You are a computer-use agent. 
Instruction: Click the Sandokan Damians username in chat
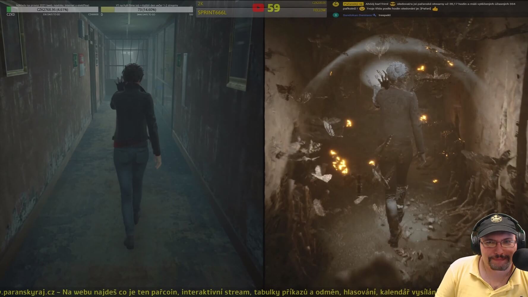click(357, 15)
